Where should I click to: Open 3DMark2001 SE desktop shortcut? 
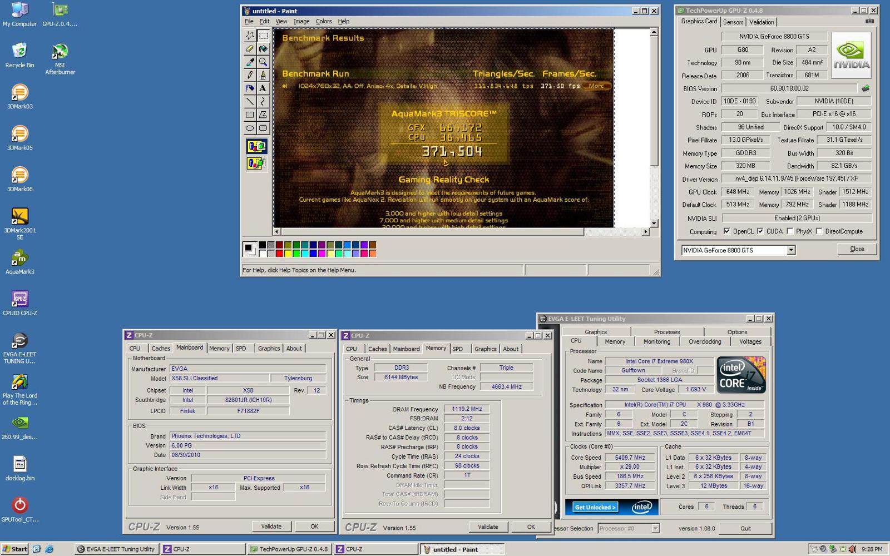tap(19, 224)
